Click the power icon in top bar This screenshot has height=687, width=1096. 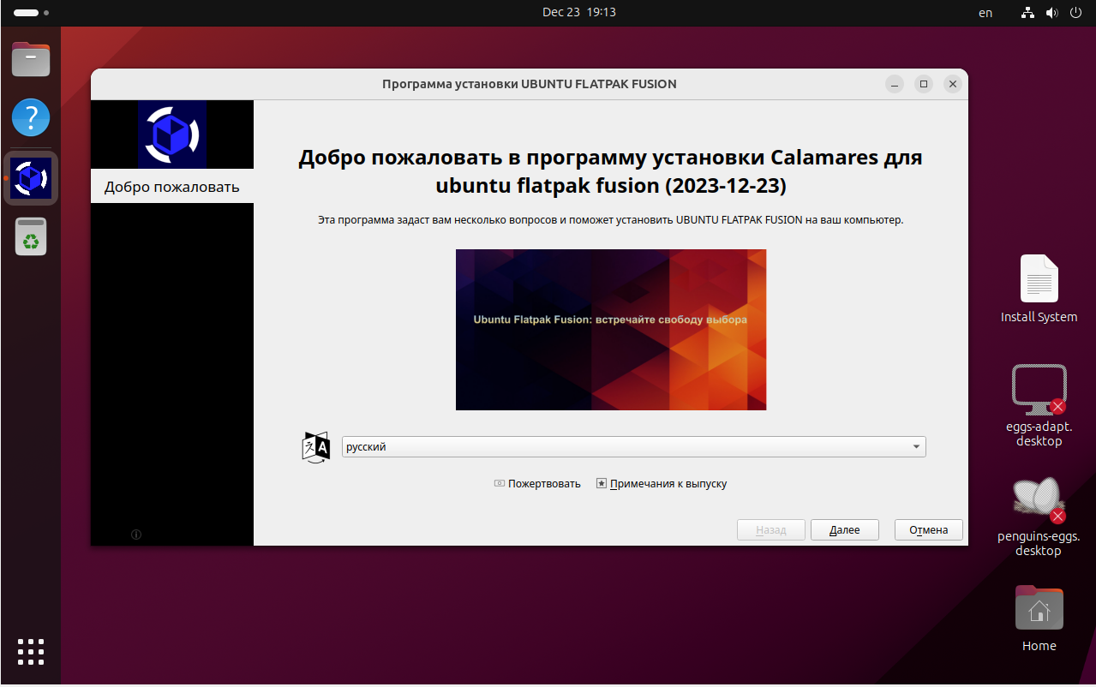click(x=1075, y=13)
